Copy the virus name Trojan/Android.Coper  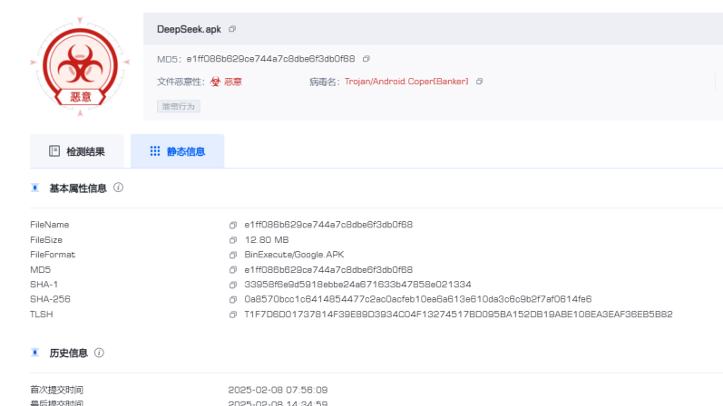coord(480,82)
